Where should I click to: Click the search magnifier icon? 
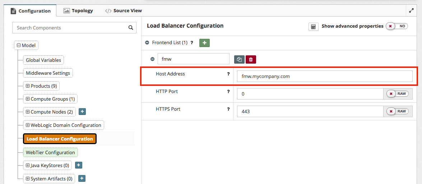click(131, 28)
